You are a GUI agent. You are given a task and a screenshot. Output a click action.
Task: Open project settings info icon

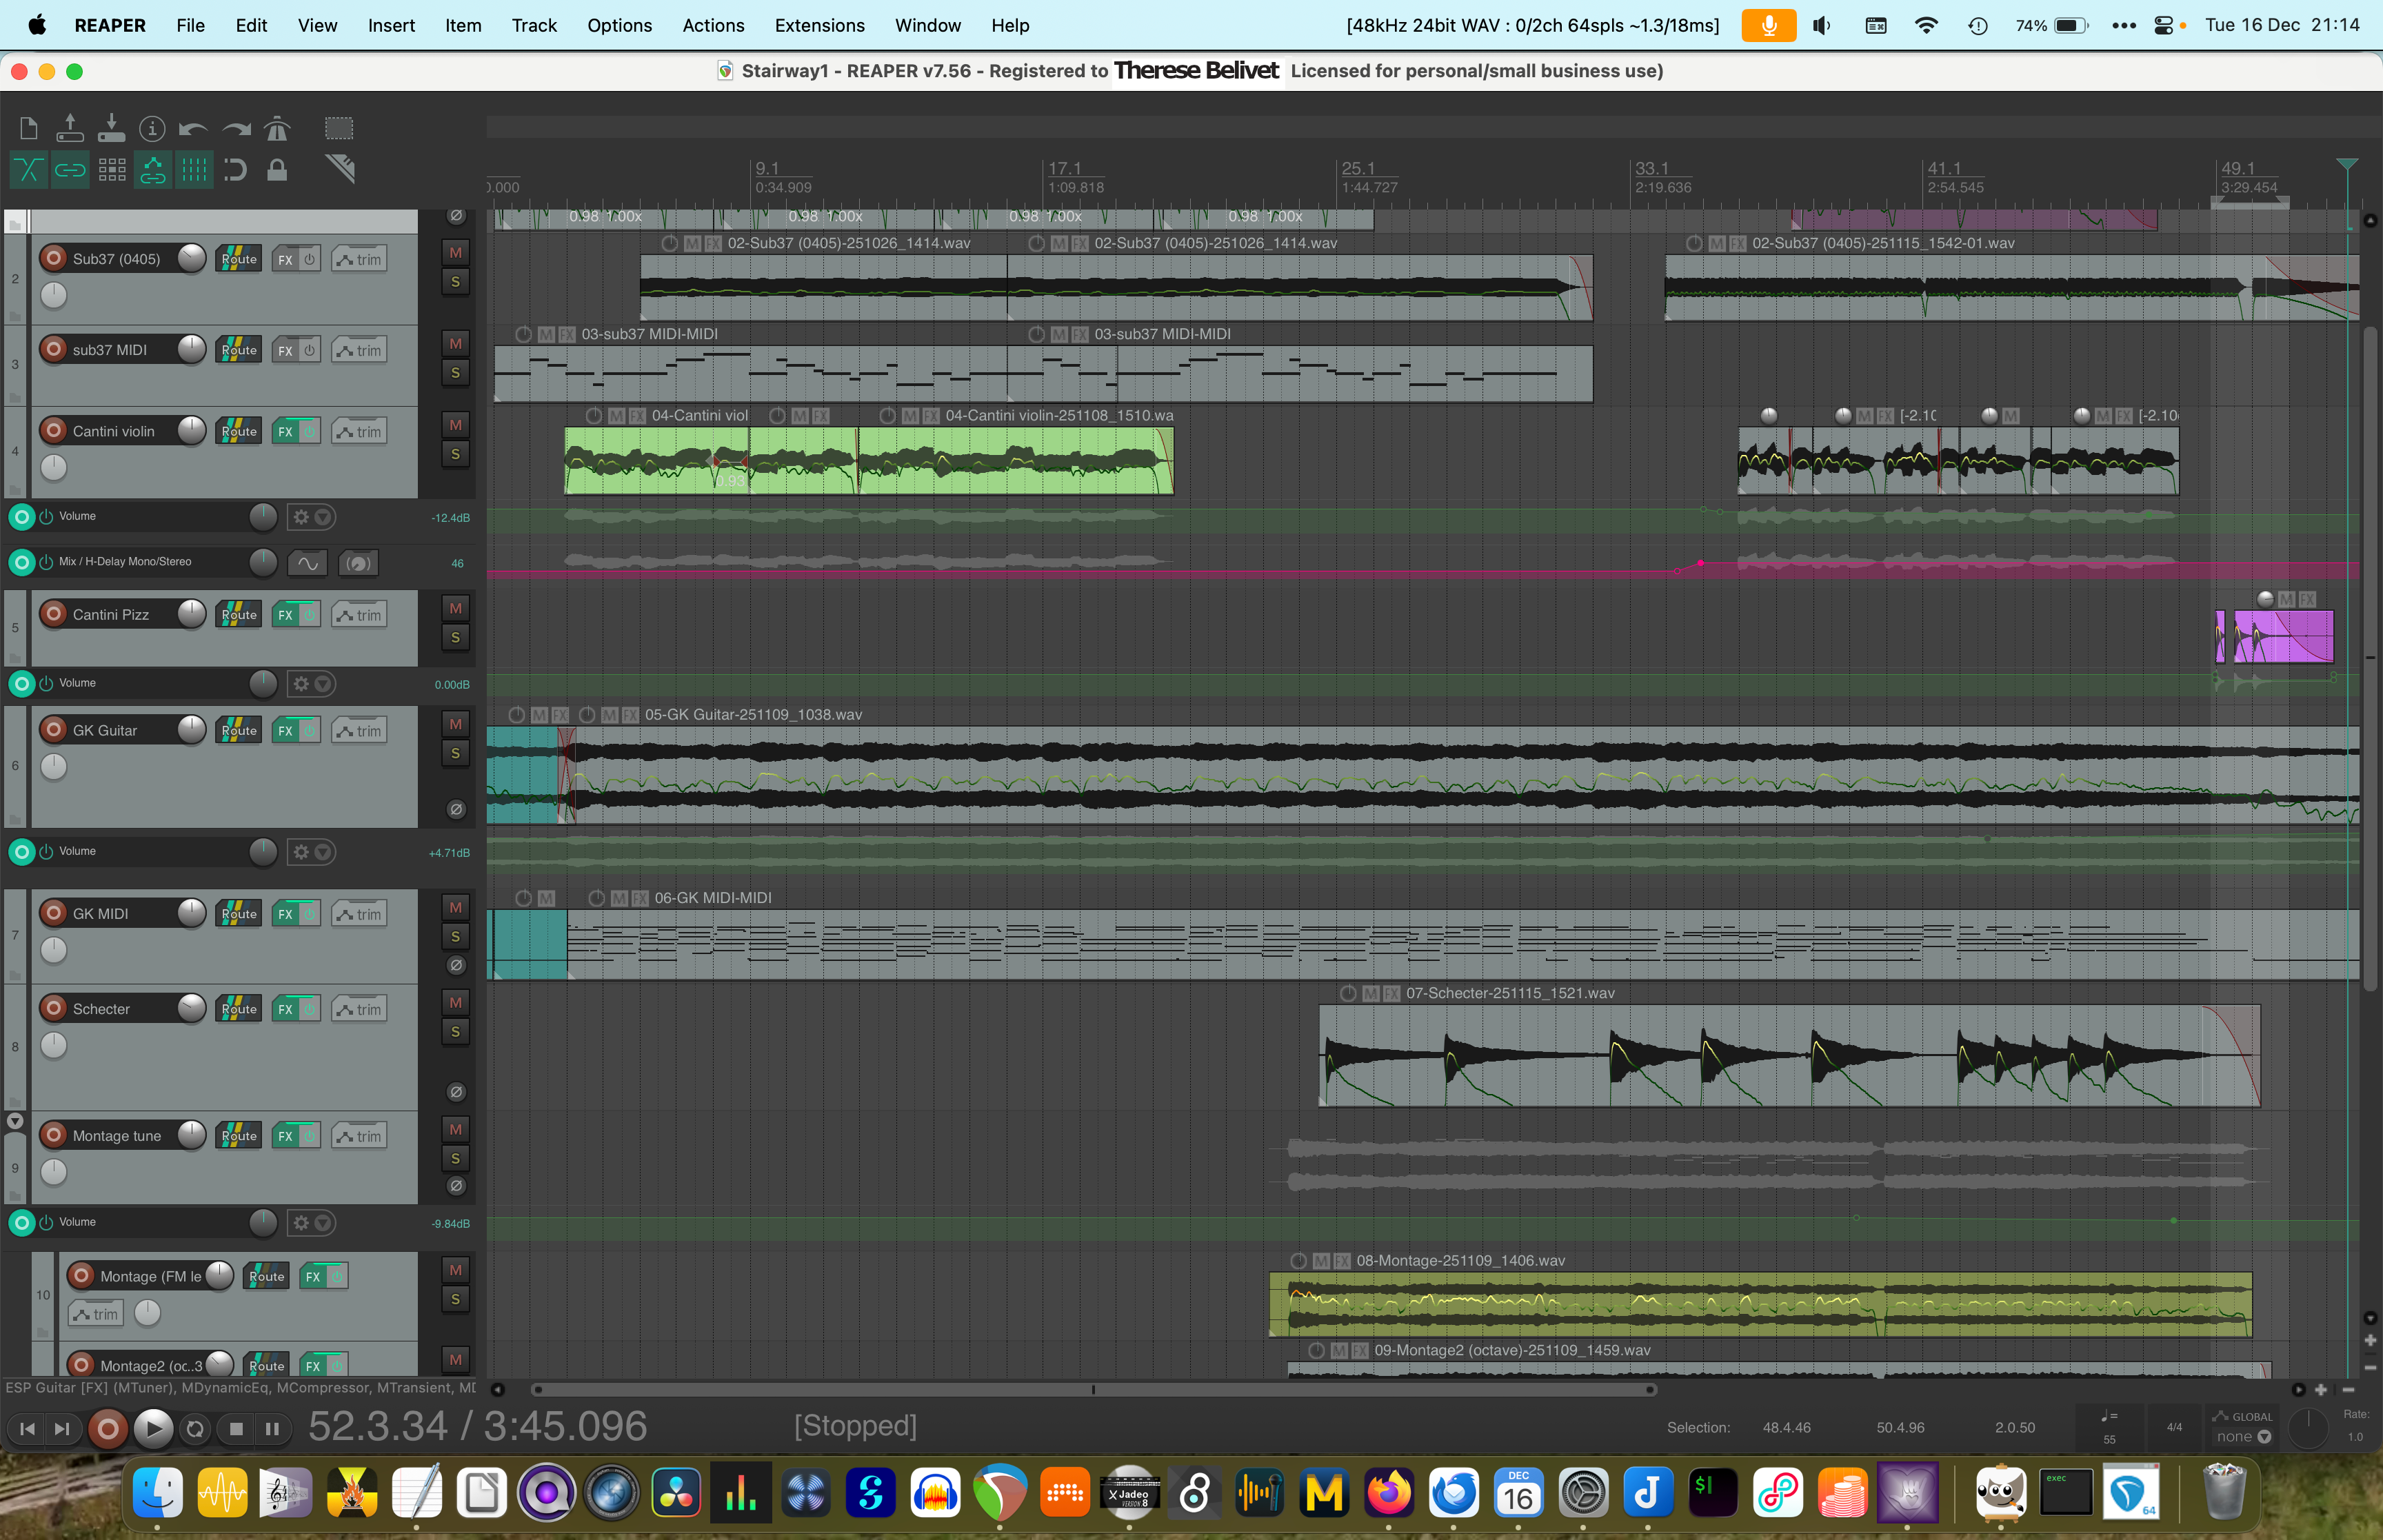pyautogui.click(x=152, y=128)
